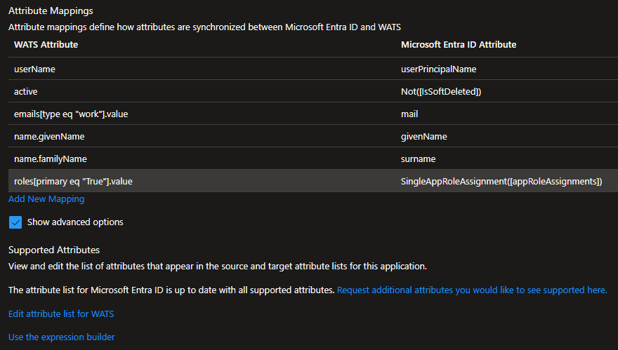Click the Add New Mapping link

[x=46, y=198]
